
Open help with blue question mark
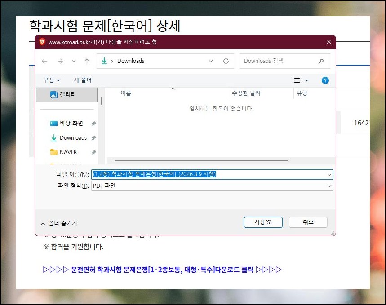tap(325, 80)
